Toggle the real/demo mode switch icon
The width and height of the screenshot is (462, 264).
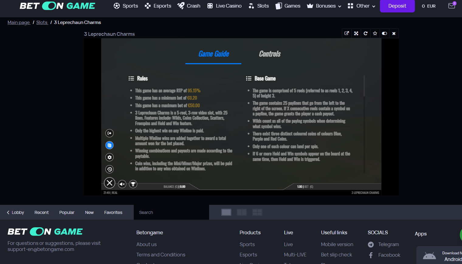pyautogui.click(x=384, y=33)
